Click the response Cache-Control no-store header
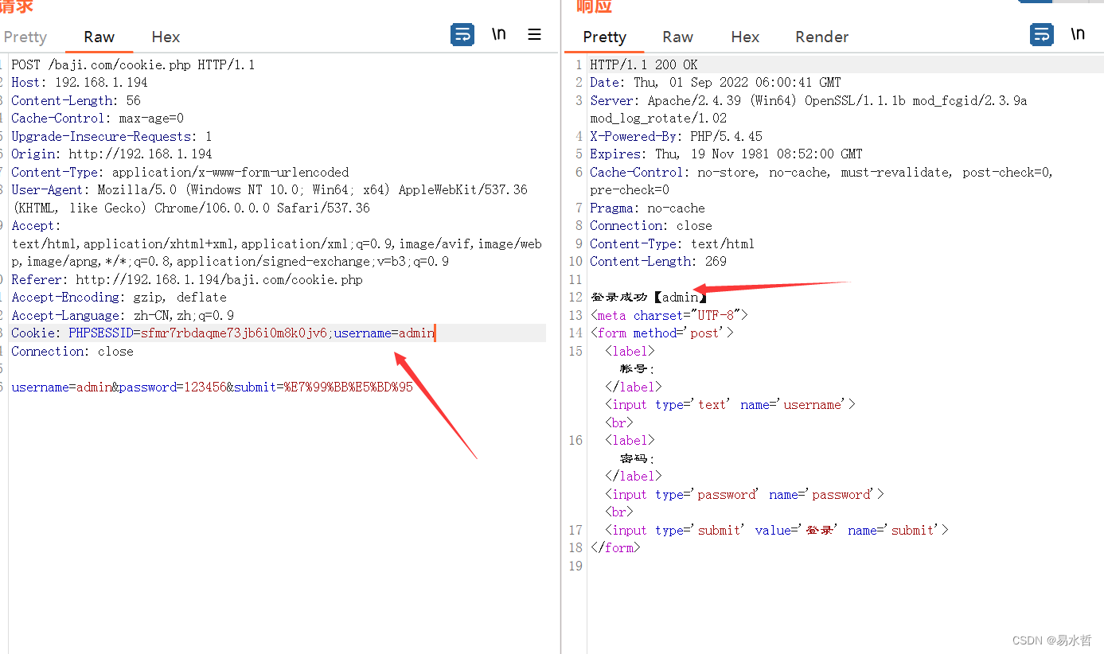 click(821, 181)
